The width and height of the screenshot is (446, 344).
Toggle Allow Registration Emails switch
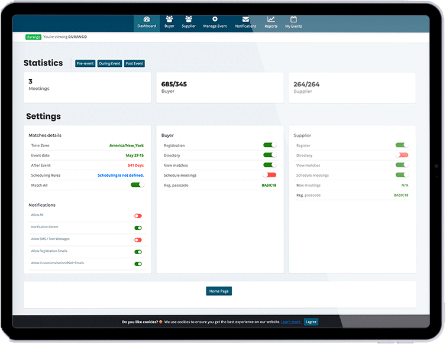tap(138, 252)
